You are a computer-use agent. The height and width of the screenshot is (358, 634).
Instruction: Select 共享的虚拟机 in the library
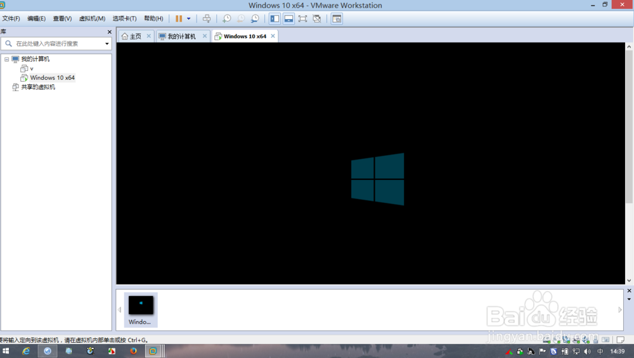(38, 87)
